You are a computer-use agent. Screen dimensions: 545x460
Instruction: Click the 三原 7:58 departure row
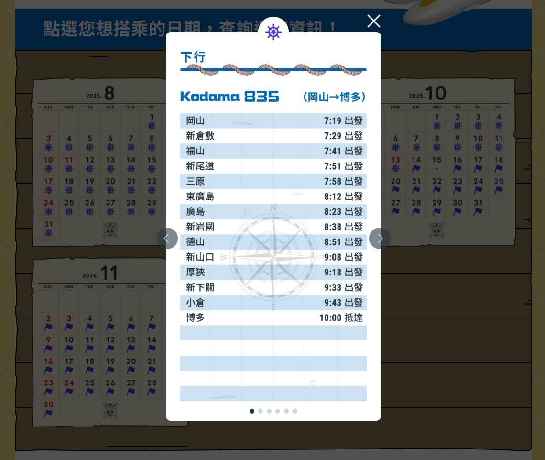(x=273, y=181)
